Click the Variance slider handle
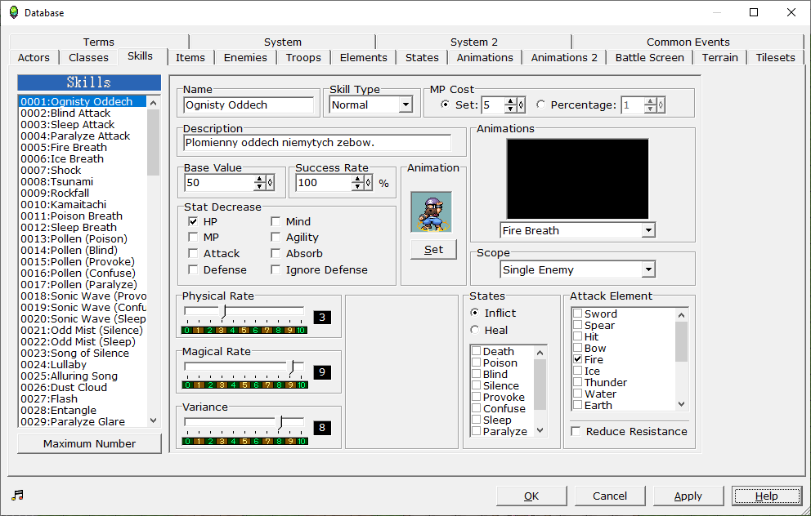The height and width of the screenshot is (516, 811). click(281, 422)
